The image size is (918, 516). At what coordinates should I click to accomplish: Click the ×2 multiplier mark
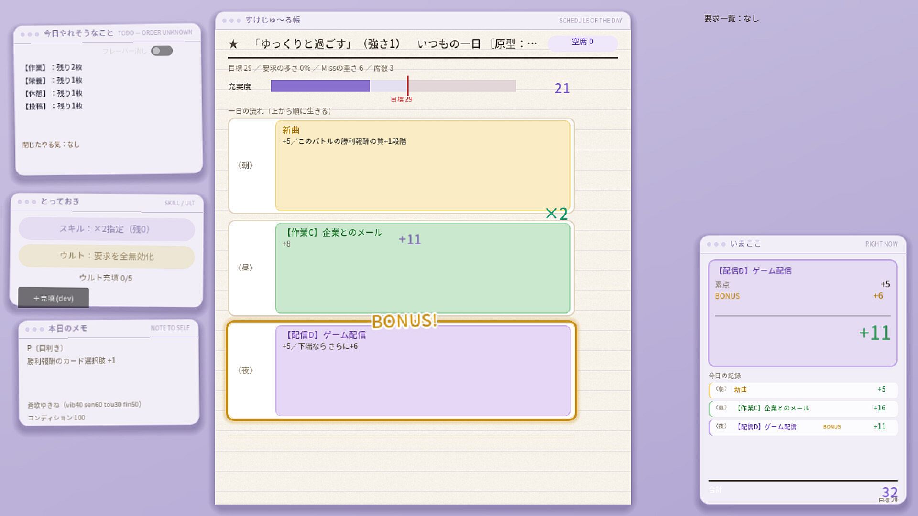coord(557,214)
